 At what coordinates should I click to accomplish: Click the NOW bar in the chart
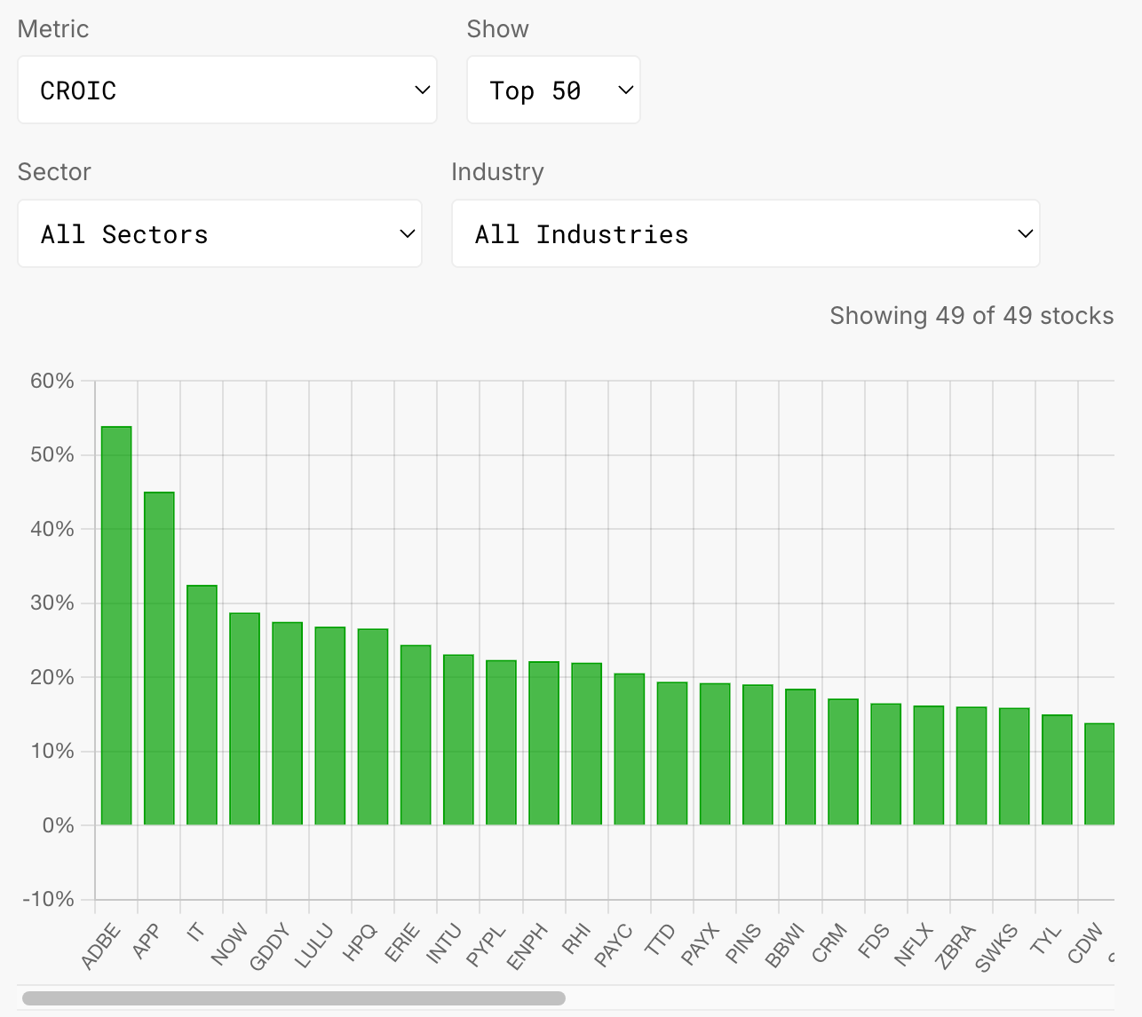(244, 719)
